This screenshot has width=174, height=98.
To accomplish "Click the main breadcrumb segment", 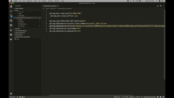I will point(47,8).
